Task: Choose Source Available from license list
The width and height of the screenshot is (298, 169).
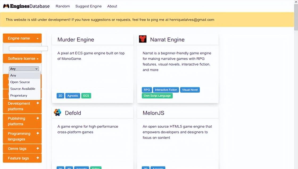Action: (24, 89)
